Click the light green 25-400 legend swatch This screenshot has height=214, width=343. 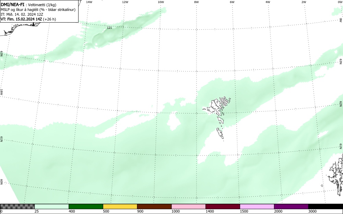pyautogui.click(x=52, y=206)
